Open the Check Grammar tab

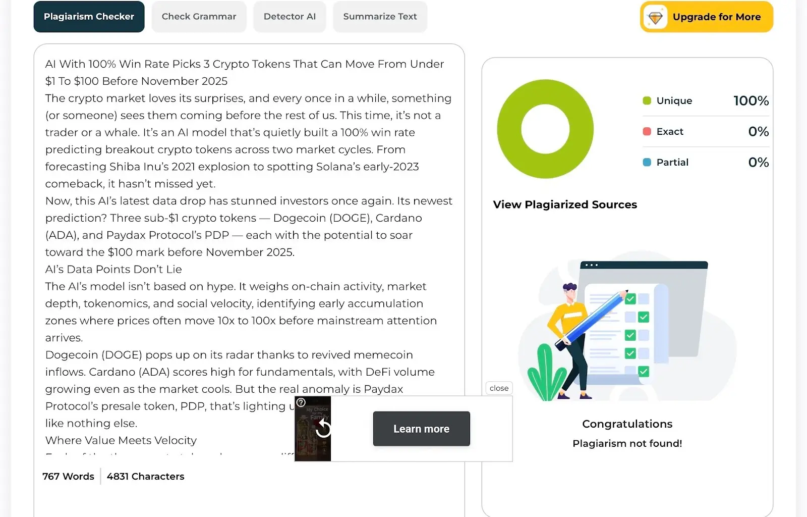tap(199, 17)
